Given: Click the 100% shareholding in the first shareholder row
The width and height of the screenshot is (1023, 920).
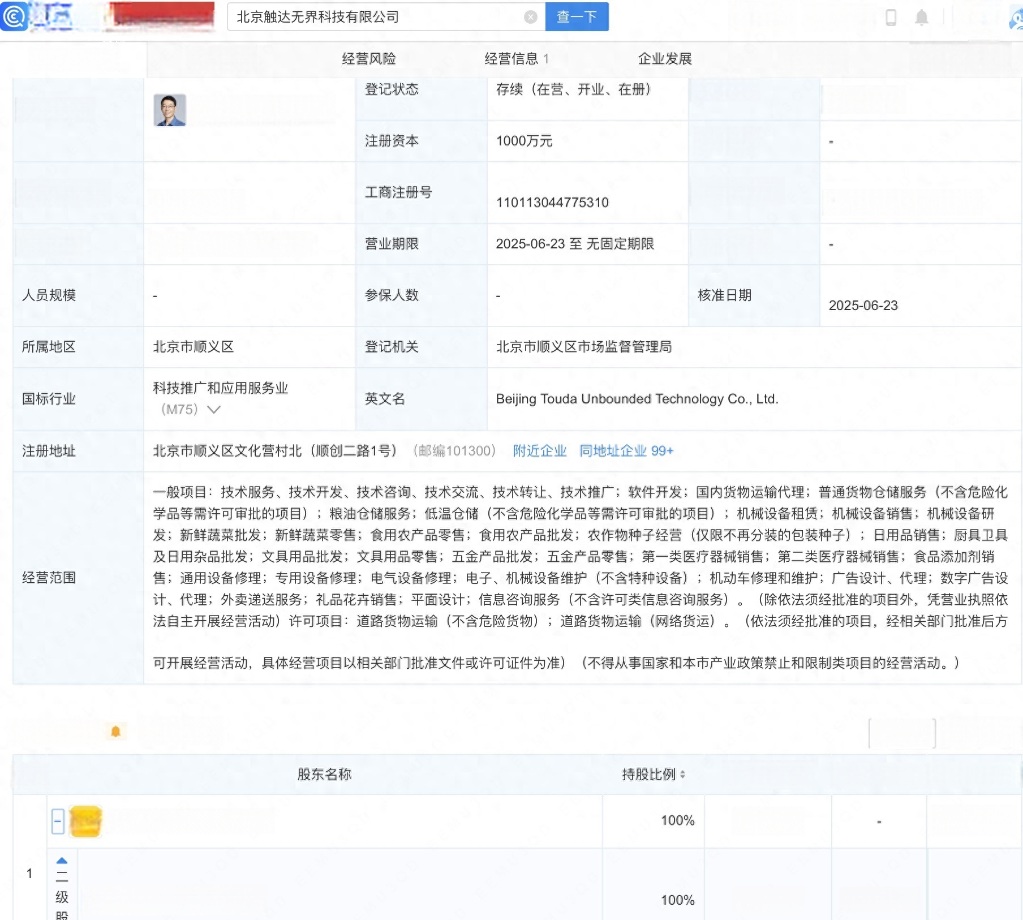Looking at the screenshot, I should click(x=678, y=820).
